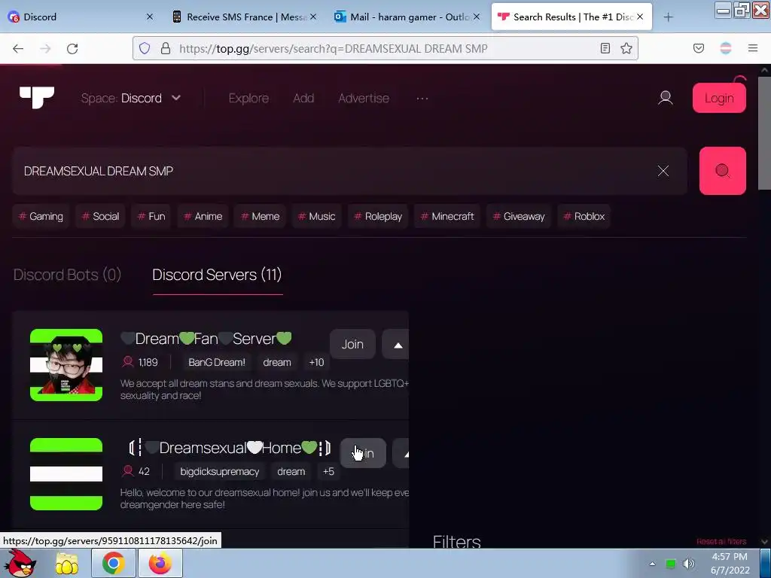This screenshot has height=578, width=771.
Task: Bookmark this page with star icon
Action: [626, 48]
